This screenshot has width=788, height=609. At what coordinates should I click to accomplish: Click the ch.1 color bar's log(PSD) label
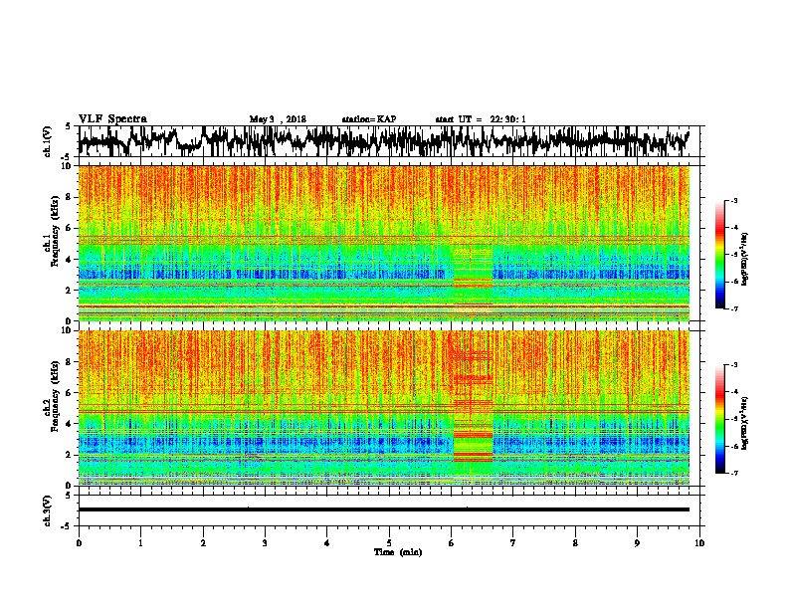click(x=745, y=260)
